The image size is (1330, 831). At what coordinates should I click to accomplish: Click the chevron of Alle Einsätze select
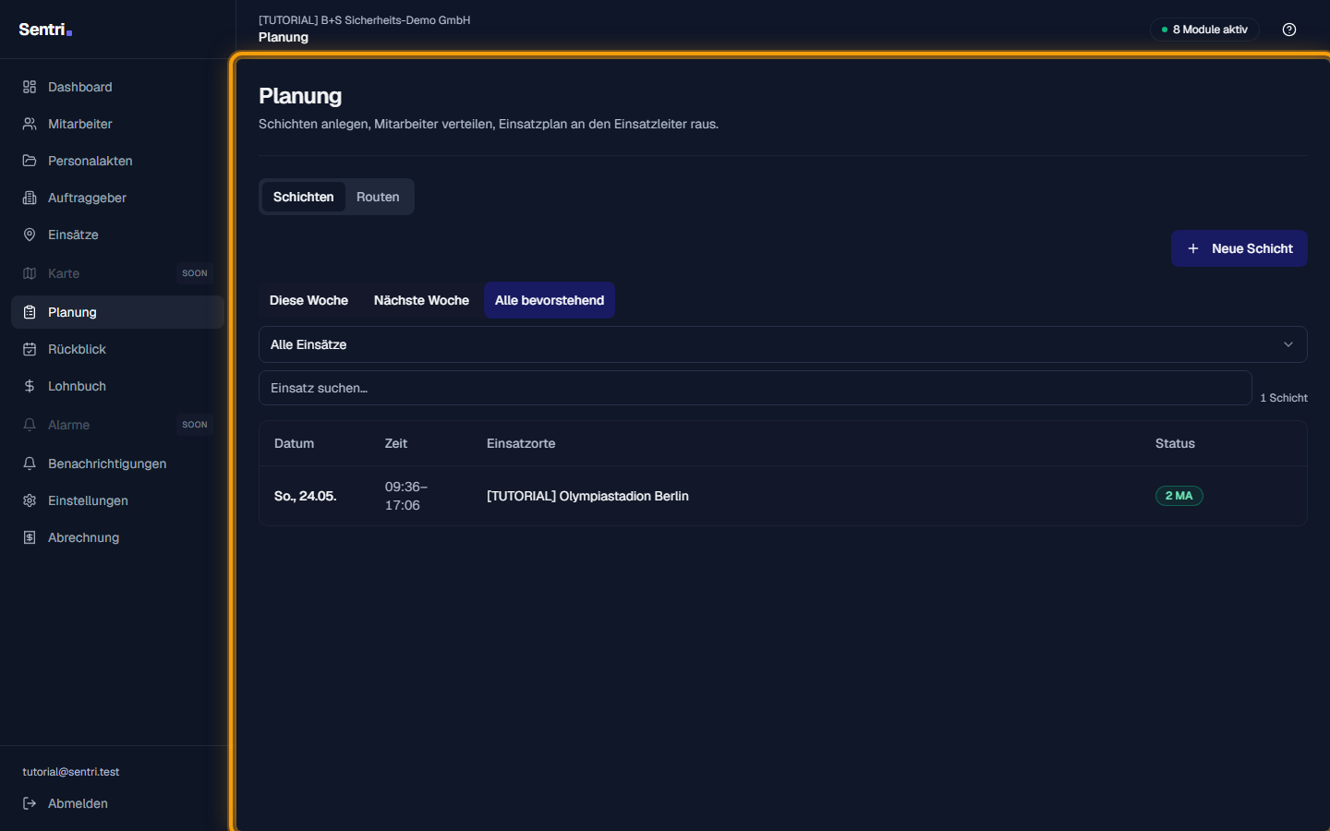1288,344
